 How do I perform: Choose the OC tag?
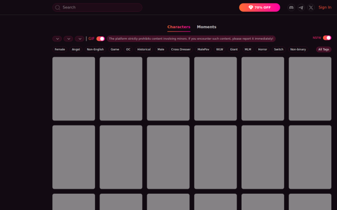coord(128,49)
